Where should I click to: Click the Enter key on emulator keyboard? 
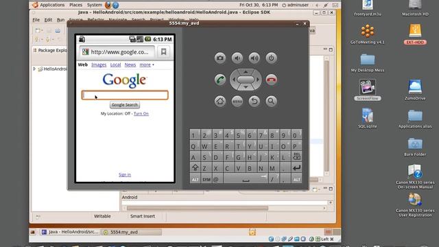tap(296, 167)
